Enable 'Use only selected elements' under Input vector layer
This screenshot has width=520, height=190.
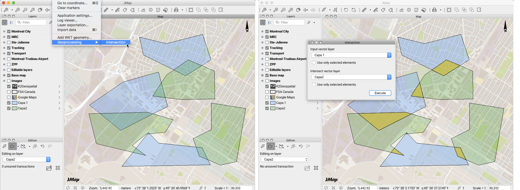pos(314,63)
